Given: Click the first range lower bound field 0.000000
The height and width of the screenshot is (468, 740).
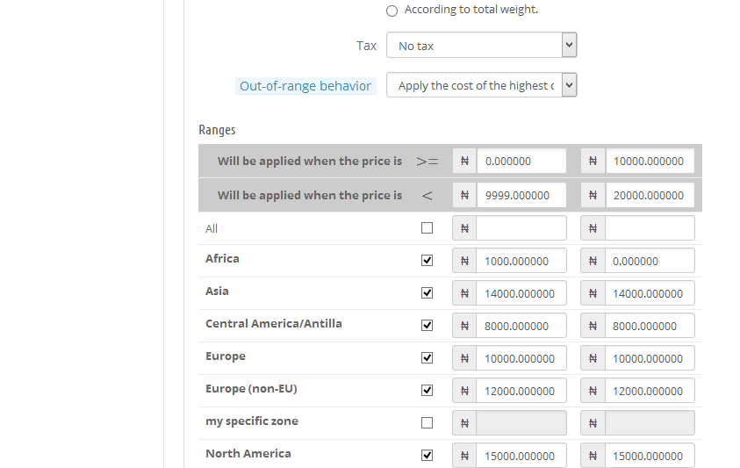Looking at the screenshot, I should click(x=521, y=162).
